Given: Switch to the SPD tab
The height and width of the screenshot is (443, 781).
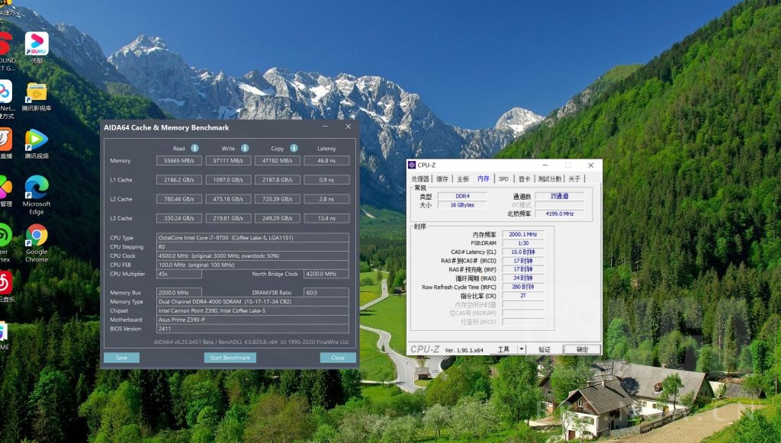Looking at the screenshot, I should click(x=503, y=179).
